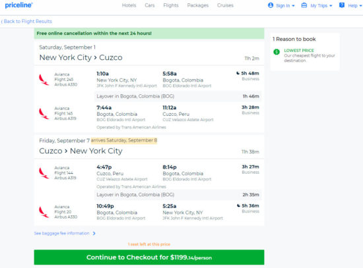Image resolution: width=363 pixels, height=268 pixels.
Task: Click the My Trips briefcase icon
Action: tap(304, 5)
